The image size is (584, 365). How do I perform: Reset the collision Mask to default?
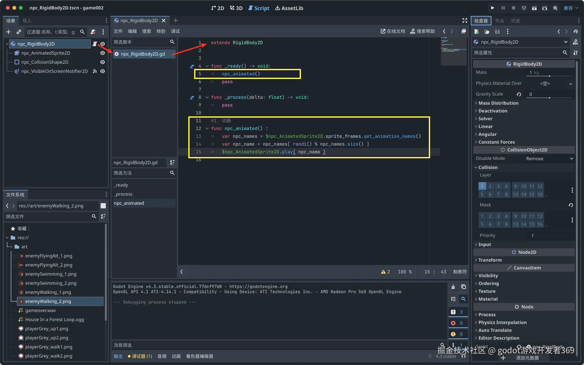click(571, 205)
